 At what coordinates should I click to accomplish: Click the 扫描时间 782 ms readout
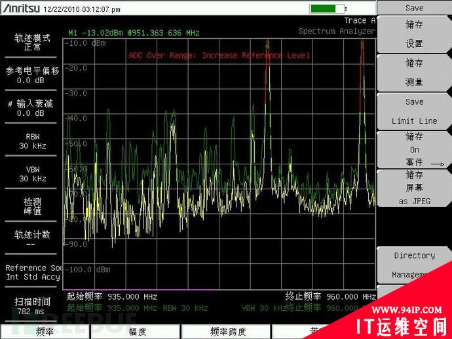point(32,306)
